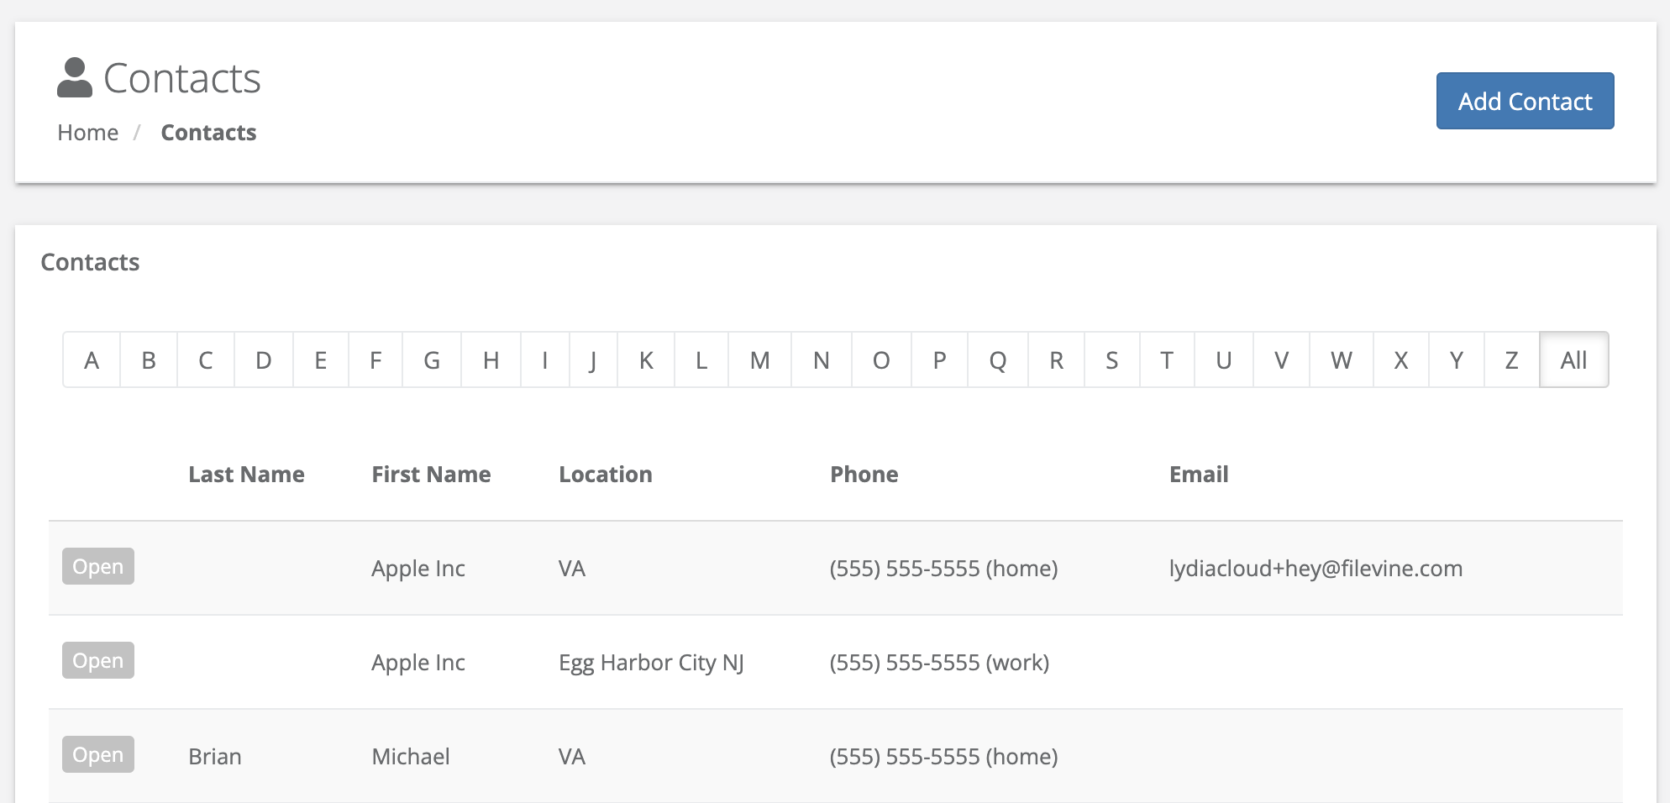The height and width of the screenshot is (803, 1670).
Task: Click the Contacts section heading
Action: point(90,262)
